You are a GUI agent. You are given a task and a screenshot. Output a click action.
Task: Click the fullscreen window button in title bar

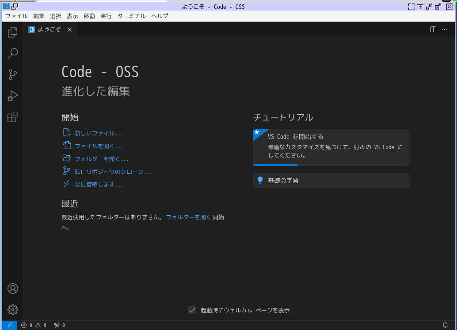click(x=411, y=7)
